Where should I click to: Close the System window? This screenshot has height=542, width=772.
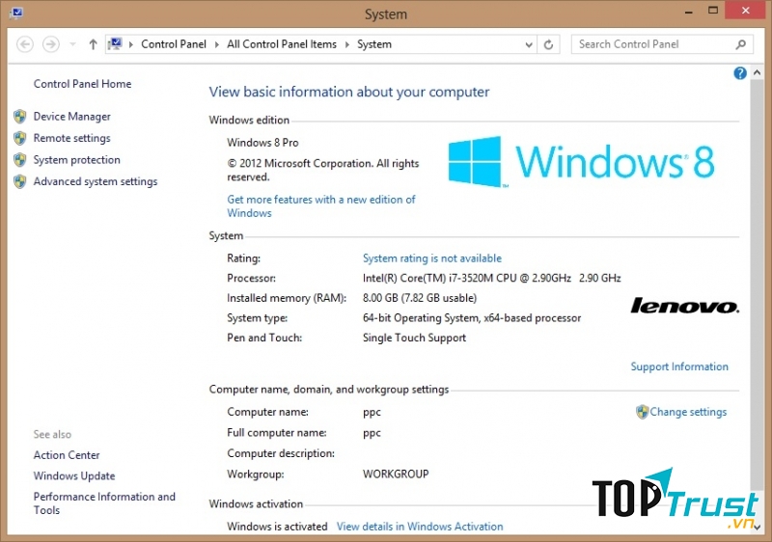coord(745,11)
